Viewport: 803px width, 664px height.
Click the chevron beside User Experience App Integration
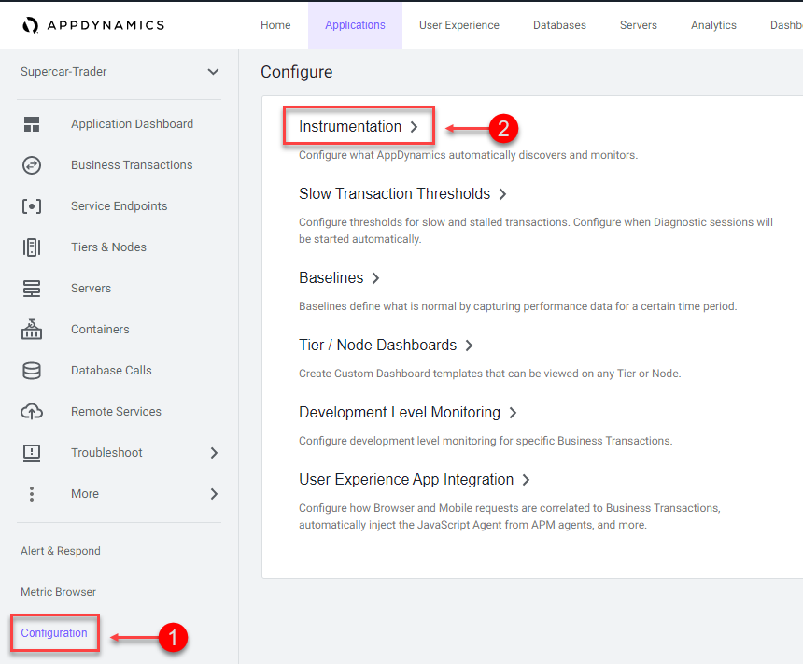click(x=526, y=480)
